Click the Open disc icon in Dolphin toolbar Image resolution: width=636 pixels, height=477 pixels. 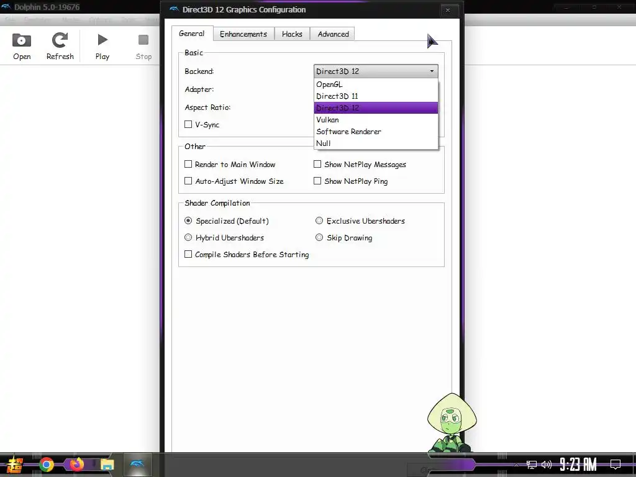[22, 40]
